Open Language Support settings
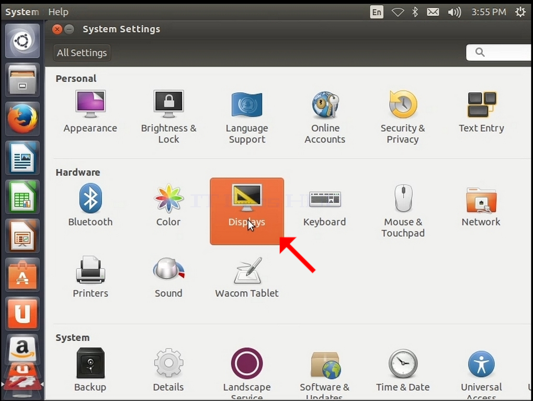The image size is (533, 401). tap(247, 117)
